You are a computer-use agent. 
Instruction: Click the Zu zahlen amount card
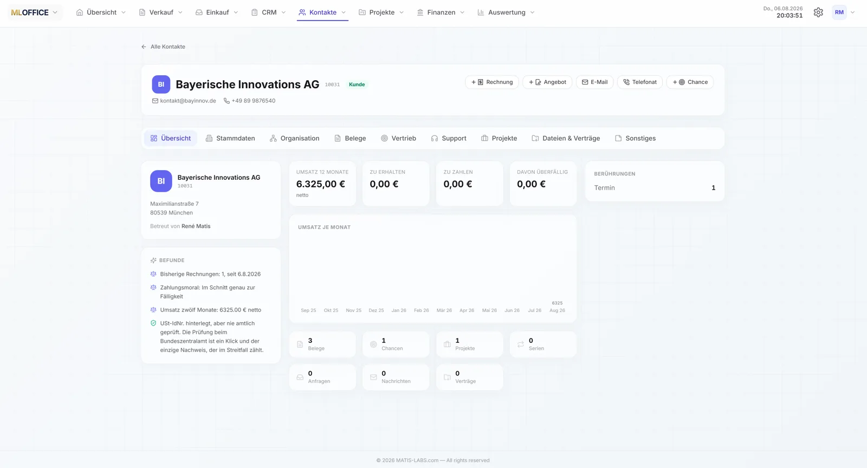[469, 184]
